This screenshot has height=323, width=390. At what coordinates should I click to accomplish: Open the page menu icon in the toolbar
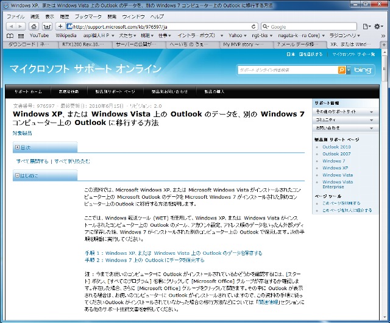click(x=367, y=27)
